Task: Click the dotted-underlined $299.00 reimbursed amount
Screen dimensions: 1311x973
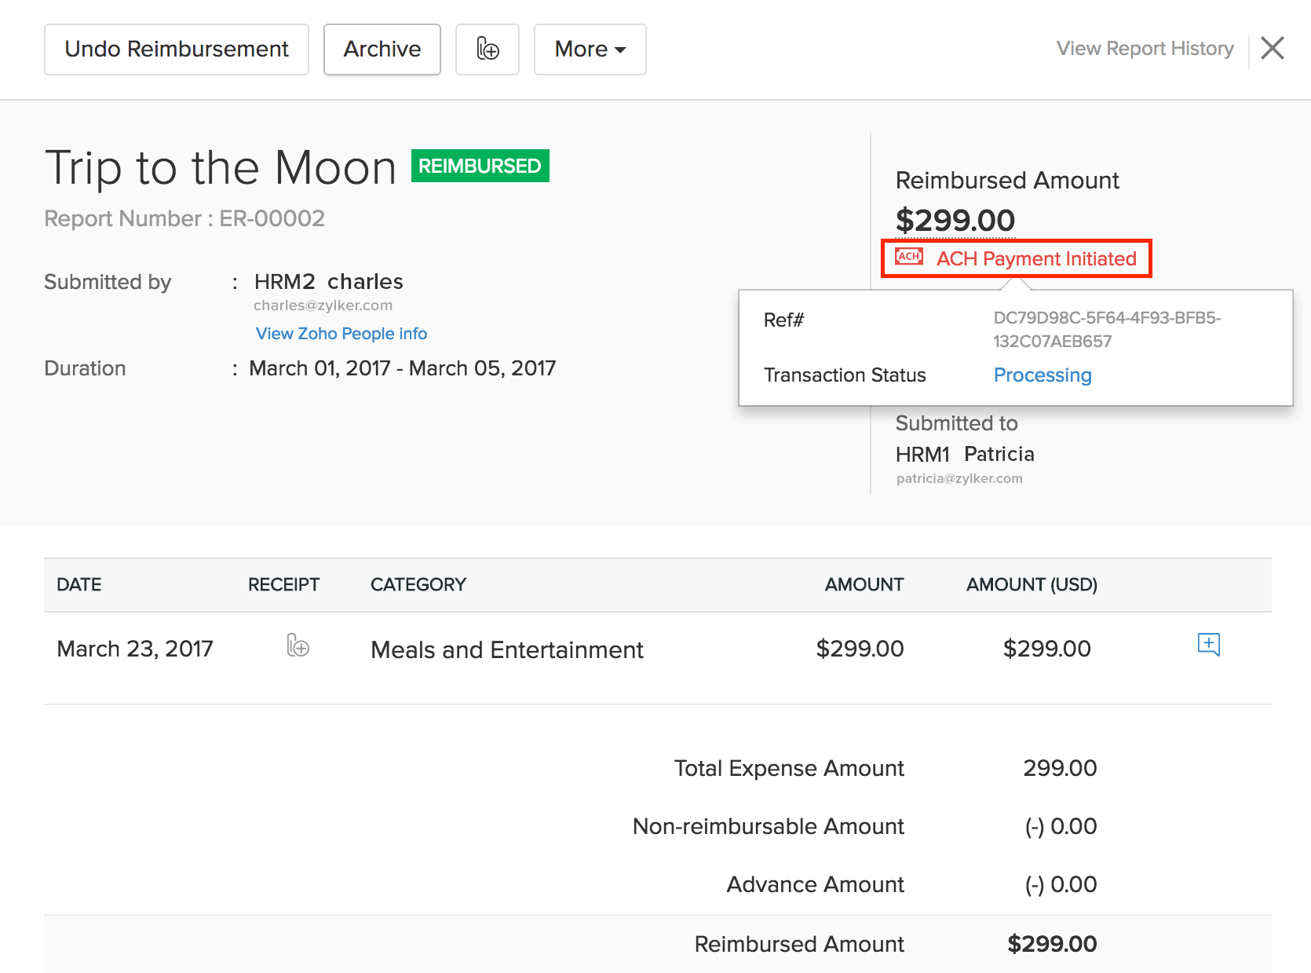Action: point(955,220)
